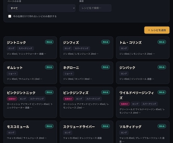Click ingredients text ウォッカ 45ml / ライムジュース 10ml
Screen dimensions: 173x143
tap(27, 138)
